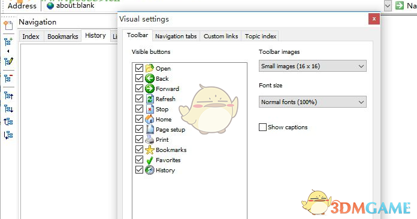Click the move node up icon
417x219 pixels.
point(8,95)
